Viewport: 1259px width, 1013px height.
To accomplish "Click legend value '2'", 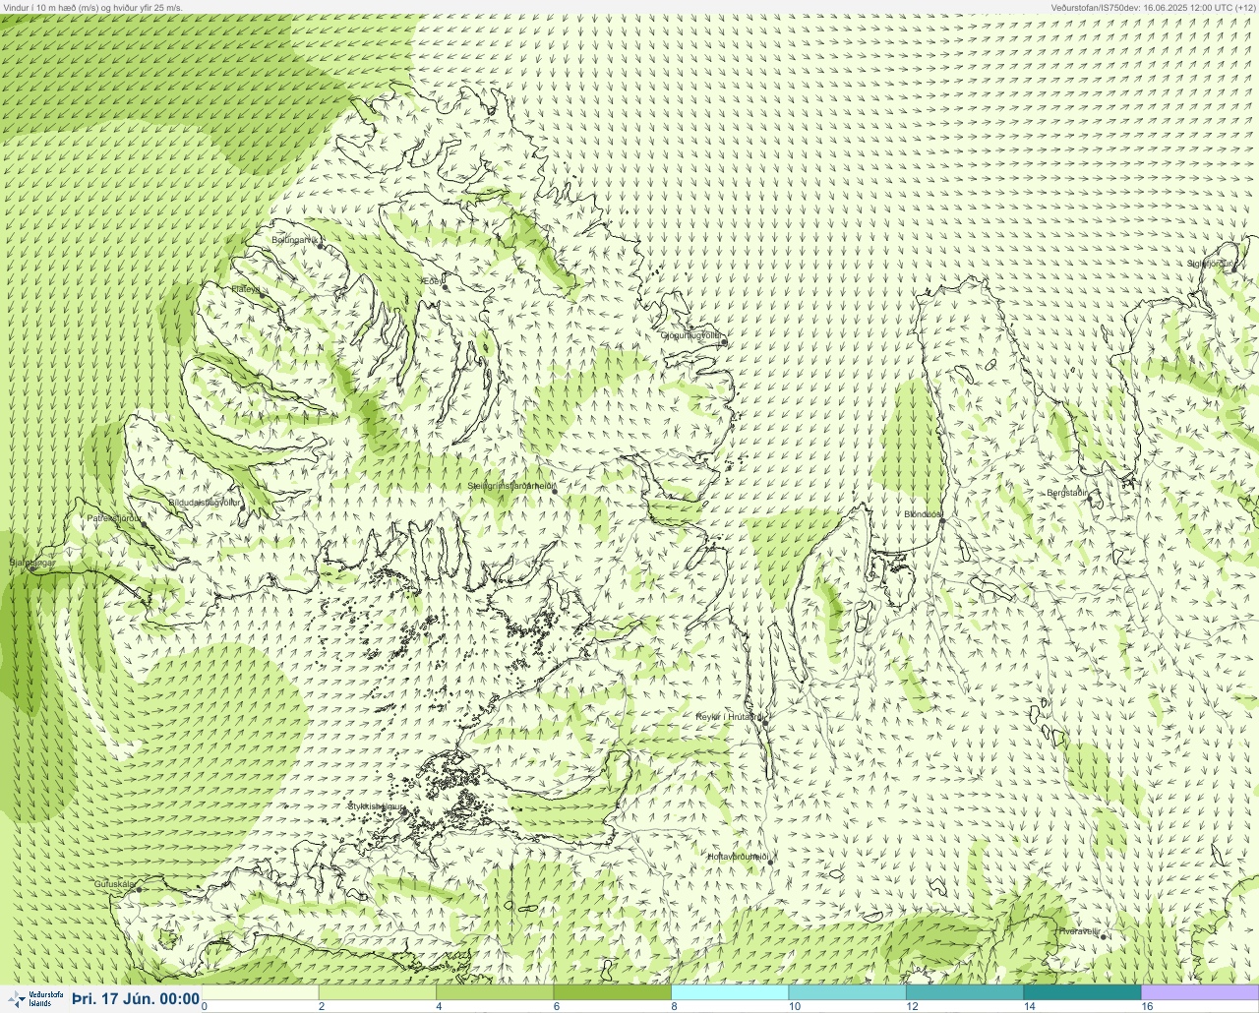I will pyautogui.click(x=322, y=1006).
